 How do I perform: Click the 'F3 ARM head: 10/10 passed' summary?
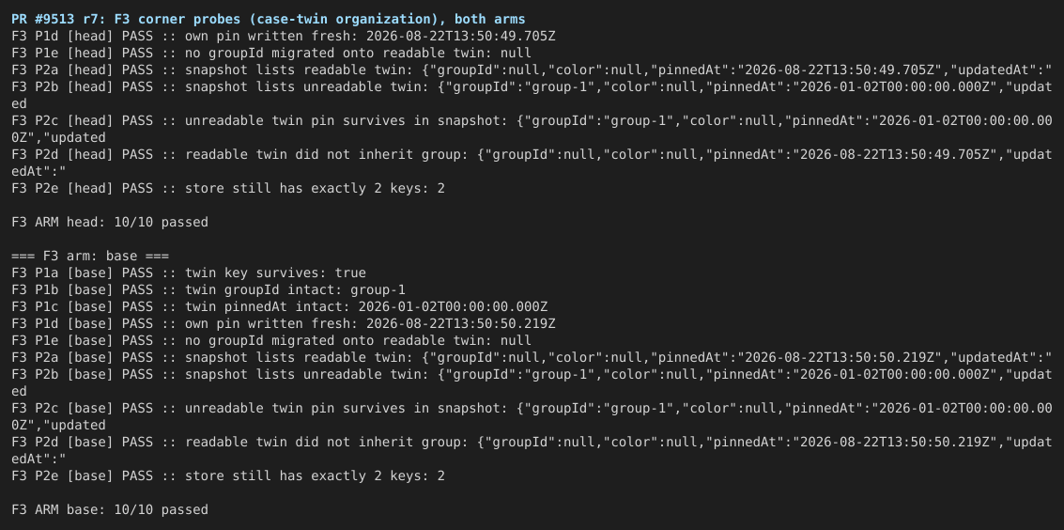tap(110, 222)
